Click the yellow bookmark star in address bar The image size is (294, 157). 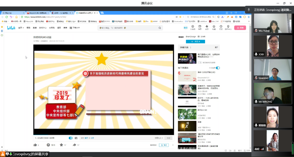(180, 17)
